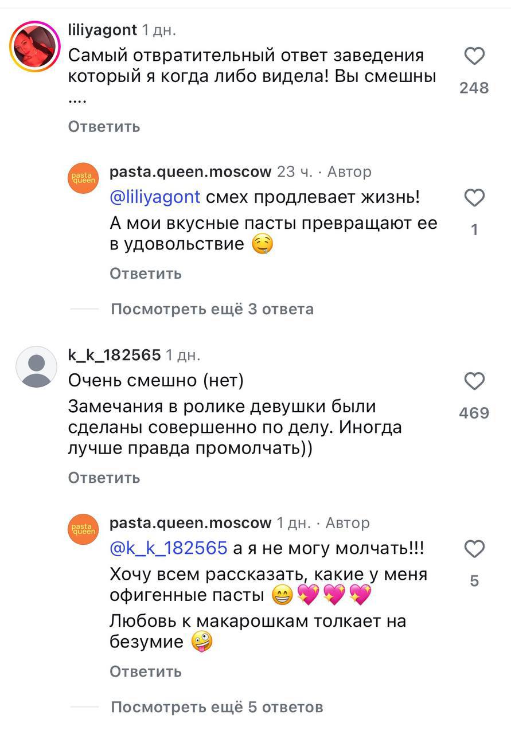Image resolution: width=511 pixels, height=734 pixels.
Task: Open k_k_182565's default avatar
Action: [x=36, y=367]
